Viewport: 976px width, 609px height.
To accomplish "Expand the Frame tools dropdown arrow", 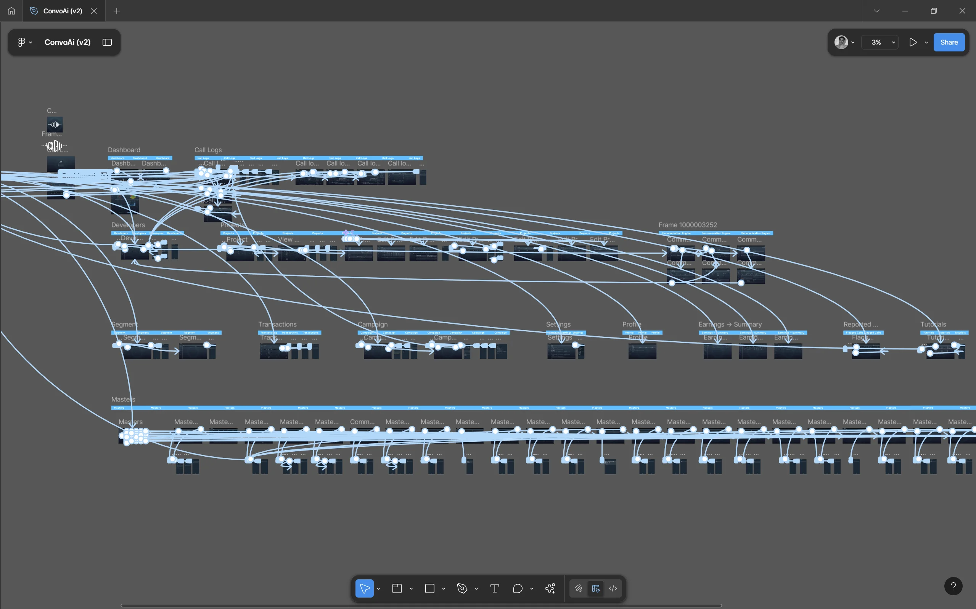I will coord(411,588).
